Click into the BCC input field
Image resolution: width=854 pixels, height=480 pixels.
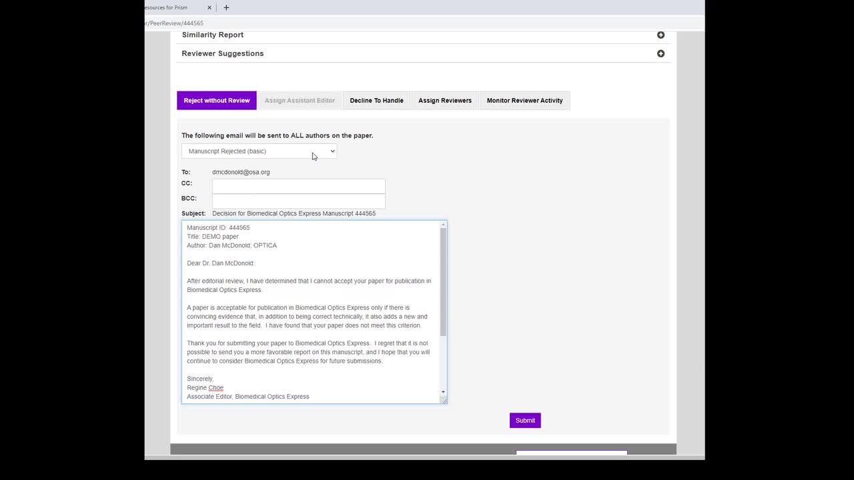[298, 201]
